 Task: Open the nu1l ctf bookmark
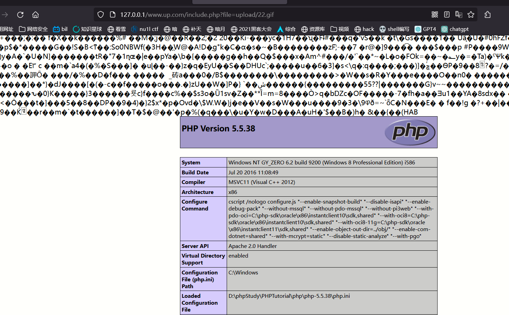tap(145, 29)
